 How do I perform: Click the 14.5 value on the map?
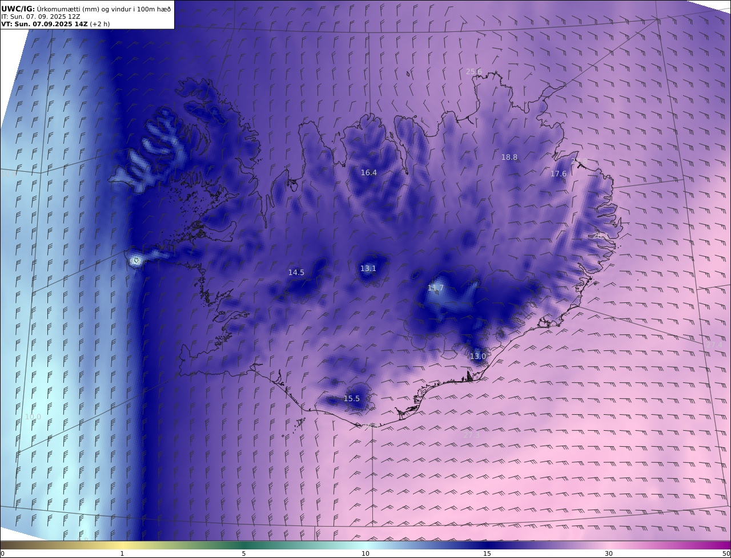point(296,272)
